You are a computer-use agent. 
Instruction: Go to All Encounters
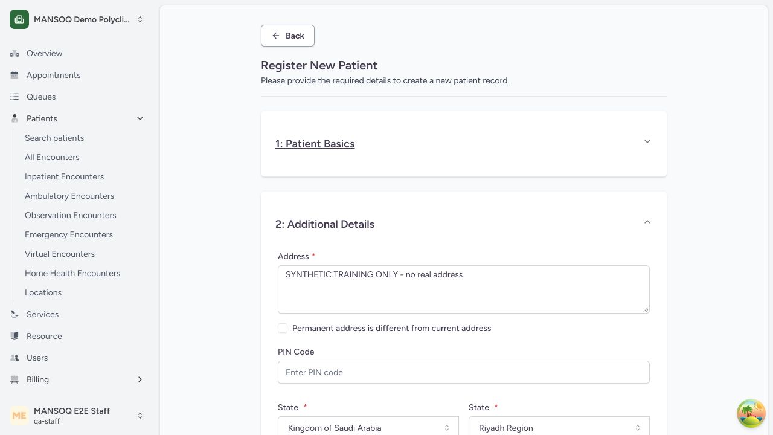point(52,157)
